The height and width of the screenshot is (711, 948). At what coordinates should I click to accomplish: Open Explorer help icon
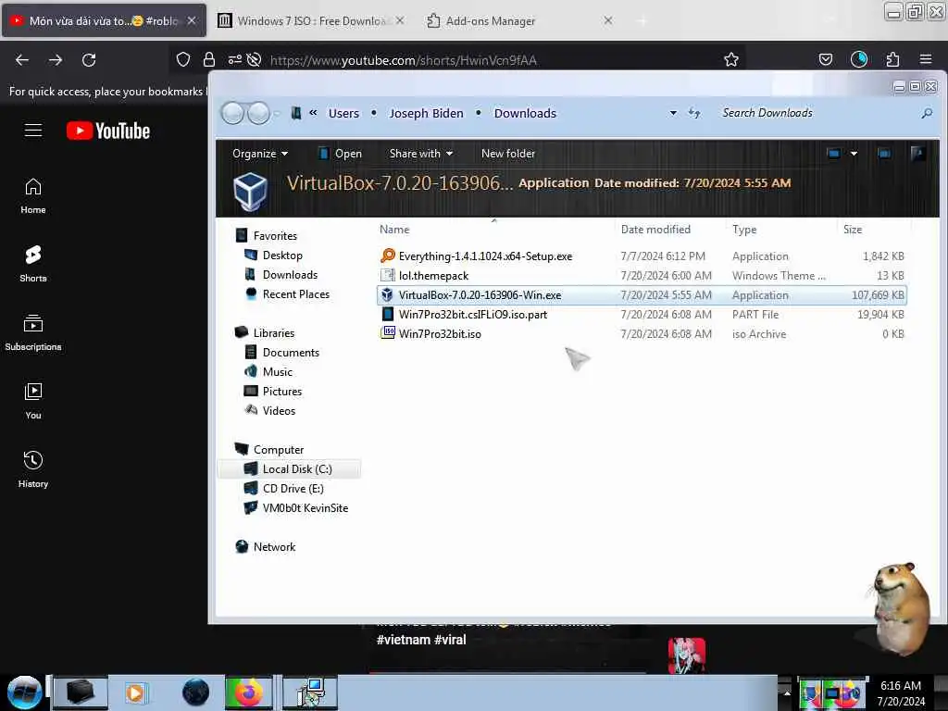(917, 154)
